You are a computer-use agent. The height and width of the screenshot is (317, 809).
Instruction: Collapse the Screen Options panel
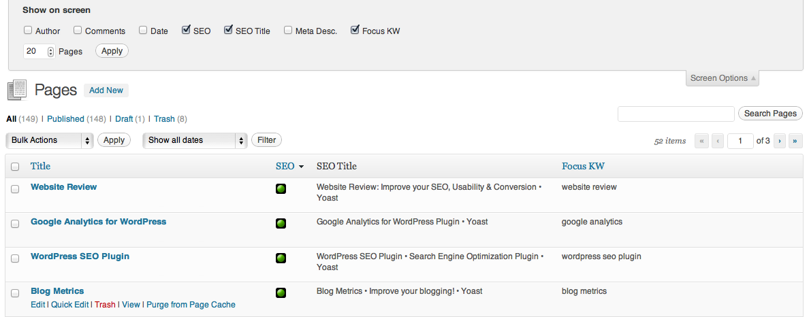coord(723,78)
